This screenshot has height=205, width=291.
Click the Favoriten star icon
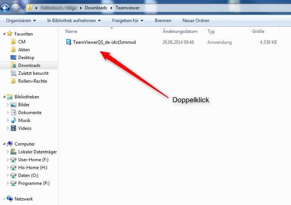[9, 34]
